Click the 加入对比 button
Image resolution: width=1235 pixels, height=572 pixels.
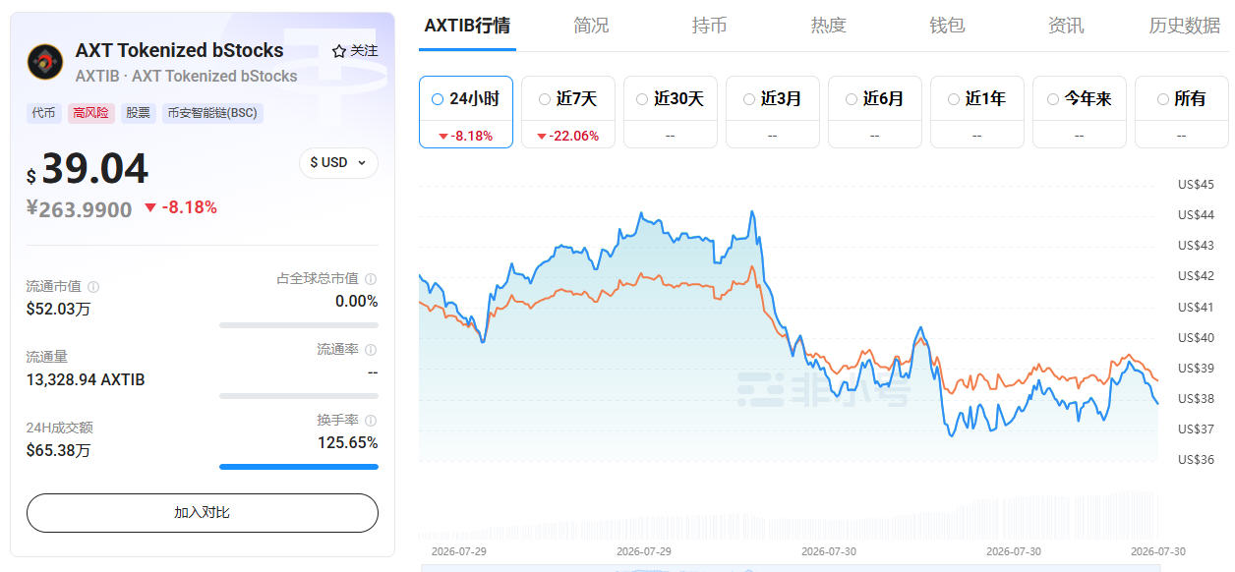click(203, 513)
